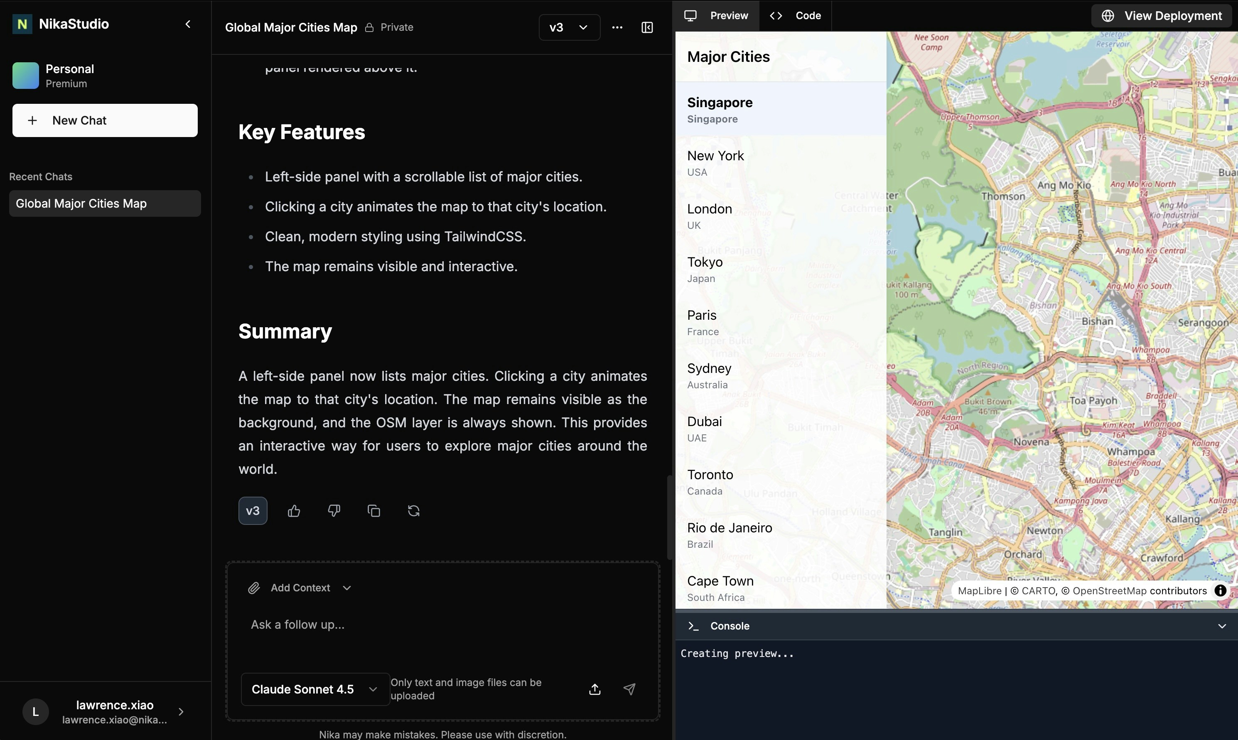
Task: Give the response a thumbs up
Action: (294, 511)
